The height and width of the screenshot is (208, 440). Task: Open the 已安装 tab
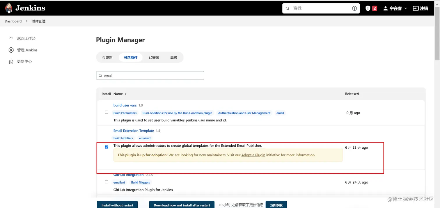[154, 57]
